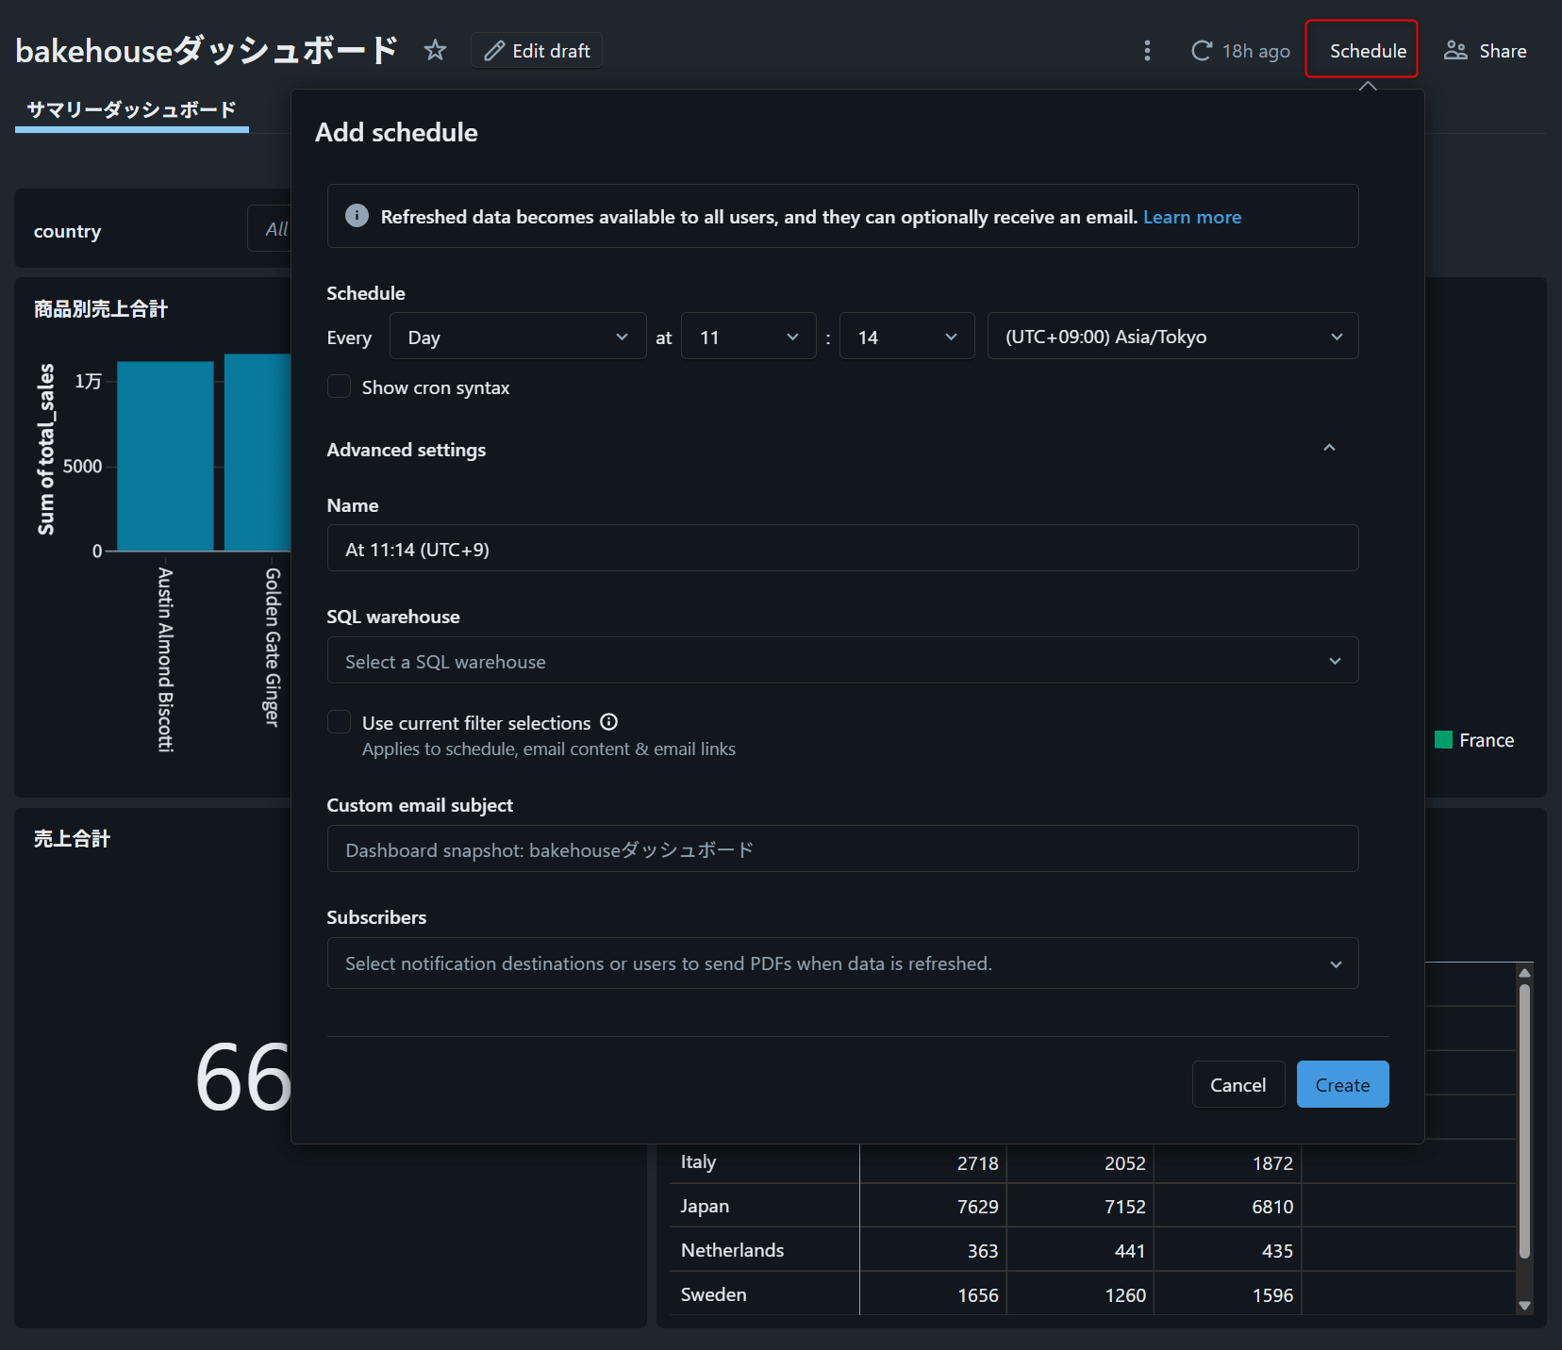Open the Day frequency dropdown

(x=517, y=337)
